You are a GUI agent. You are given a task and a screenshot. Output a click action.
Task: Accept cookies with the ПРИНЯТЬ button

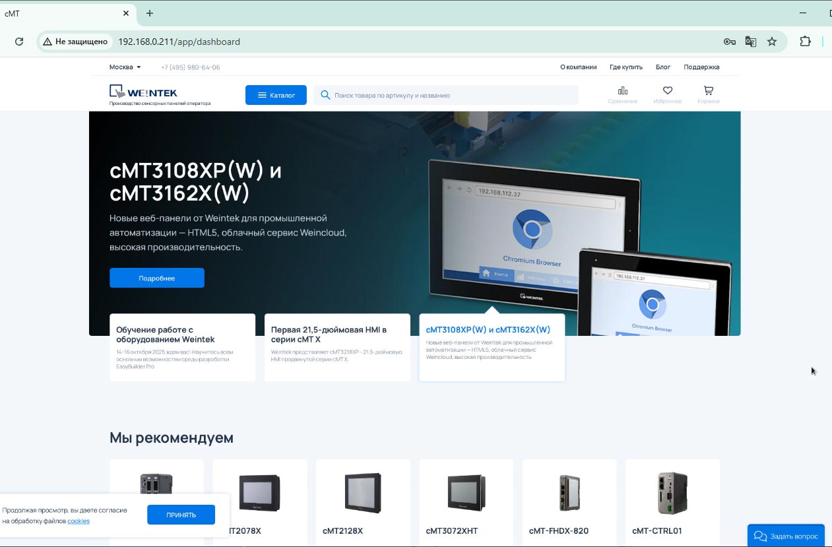click(x=181, y=515)
